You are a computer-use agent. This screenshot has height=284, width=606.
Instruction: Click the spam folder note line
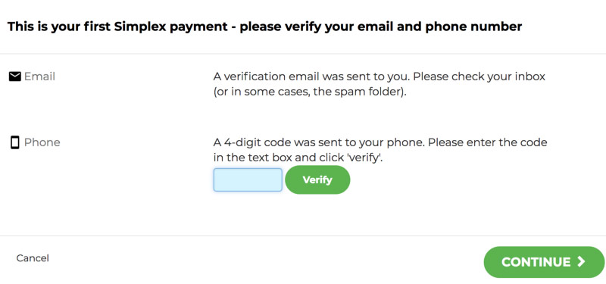[310, 93]
